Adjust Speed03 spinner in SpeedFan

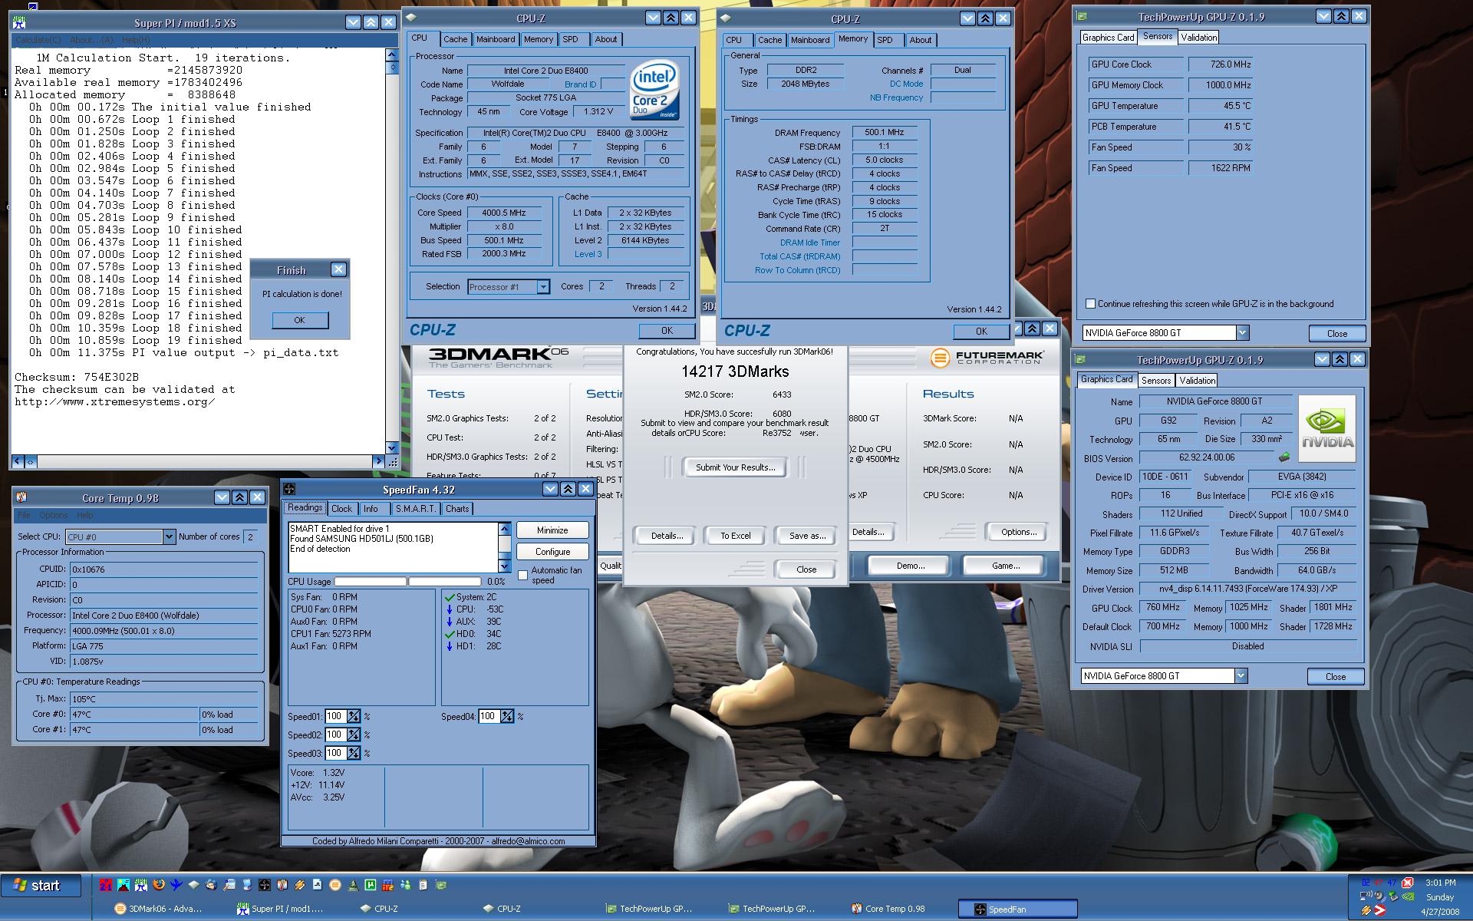coord(354,753)
